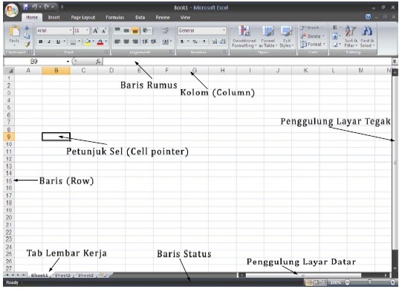This screenshot has width=399, height=289.
Task: Apply the red Font Color
Action: pyautogui.click(x=100, y=42)
